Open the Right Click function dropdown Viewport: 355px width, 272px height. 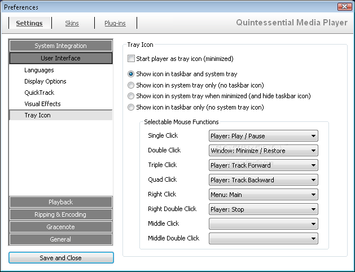click(x=264, y=195)
